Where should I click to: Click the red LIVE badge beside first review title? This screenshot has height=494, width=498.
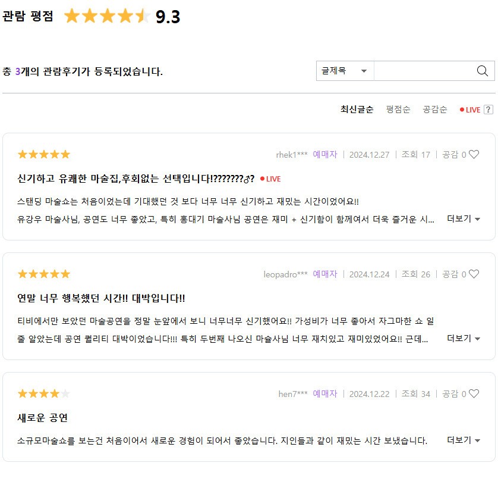click(x=270, y=179)
